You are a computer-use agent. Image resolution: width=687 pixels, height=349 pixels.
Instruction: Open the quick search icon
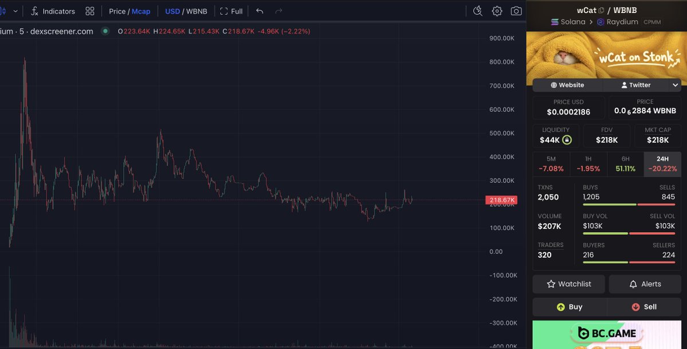coord(477,11)
